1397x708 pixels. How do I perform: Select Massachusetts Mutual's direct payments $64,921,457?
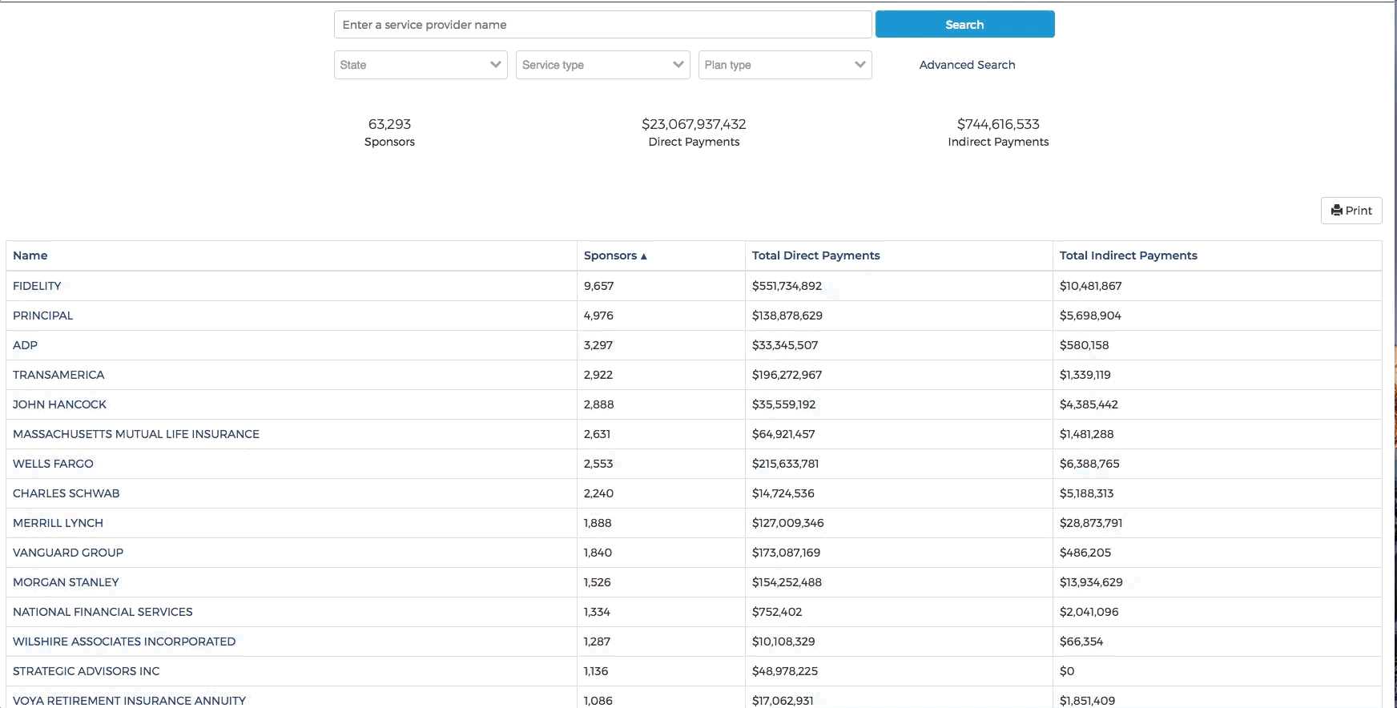tap(783, 434)
